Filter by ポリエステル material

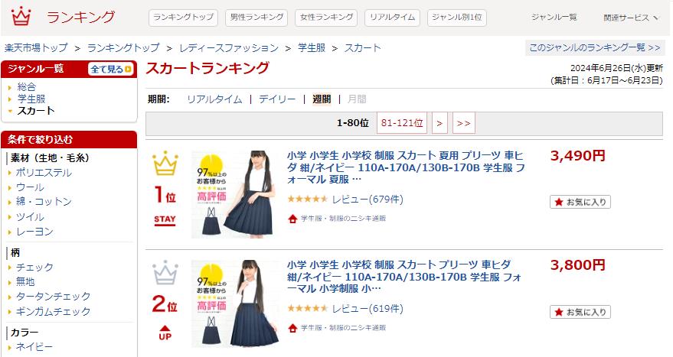coord(44,173)
